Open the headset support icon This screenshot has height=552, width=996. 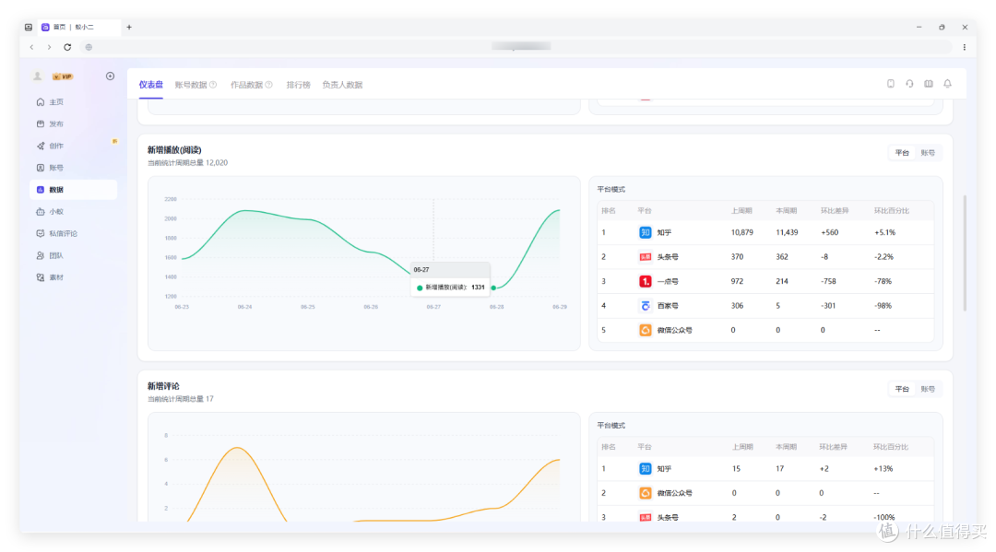[x=909, y=84]
